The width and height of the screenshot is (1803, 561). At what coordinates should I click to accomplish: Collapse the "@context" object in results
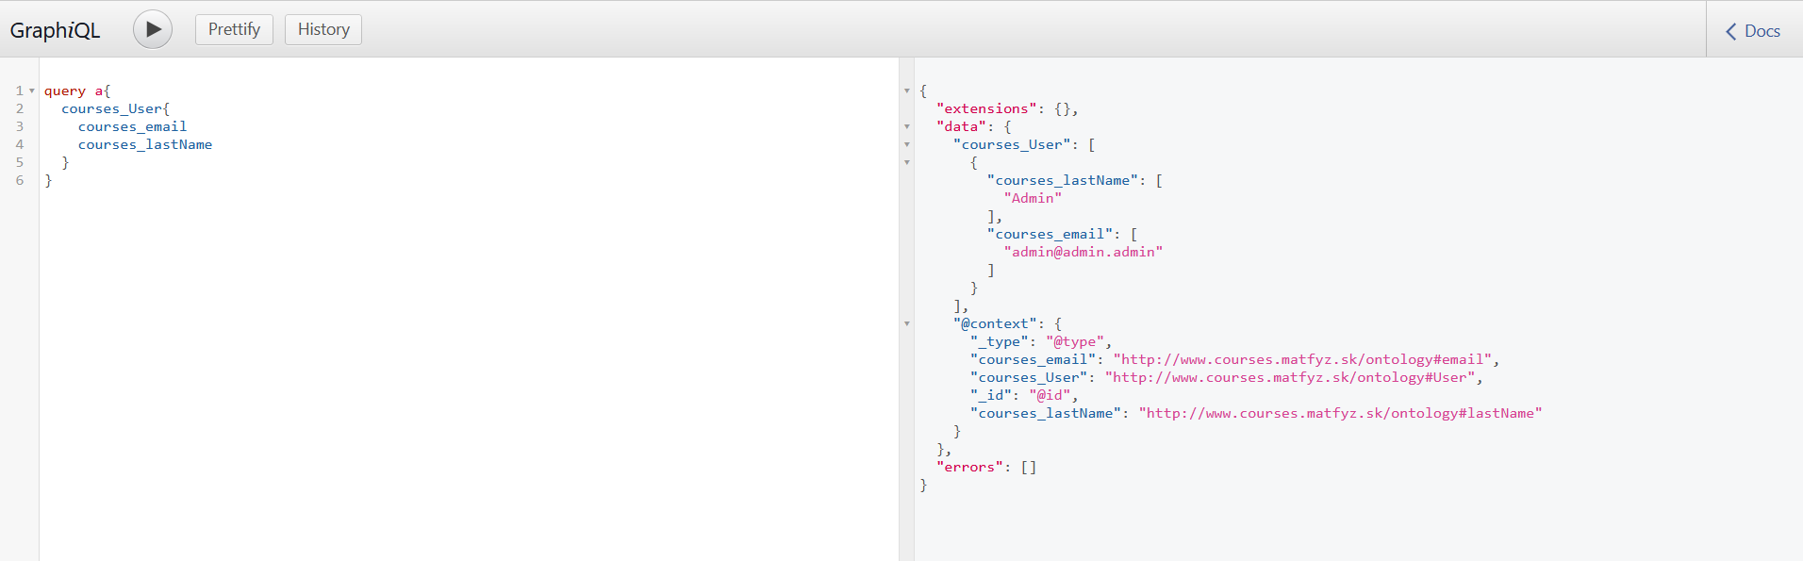click(907, 324)
